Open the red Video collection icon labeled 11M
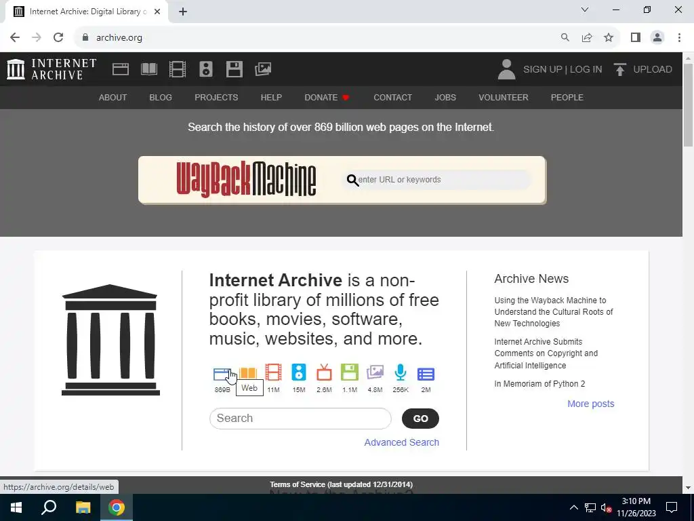This screenshot has width=694, height=521. click(273, 372)
